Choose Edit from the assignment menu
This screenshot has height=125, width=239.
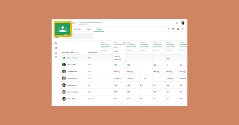tap(116, 48)
